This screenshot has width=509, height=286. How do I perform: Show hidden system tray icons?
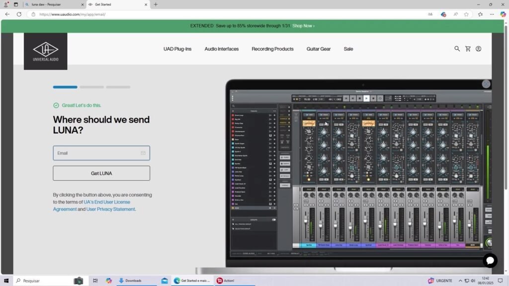coord(460,281)
